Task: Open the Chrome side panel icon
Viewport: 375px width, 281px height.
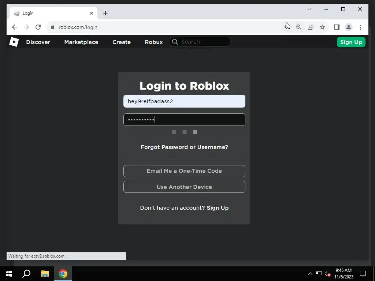Action: (337, 27)
